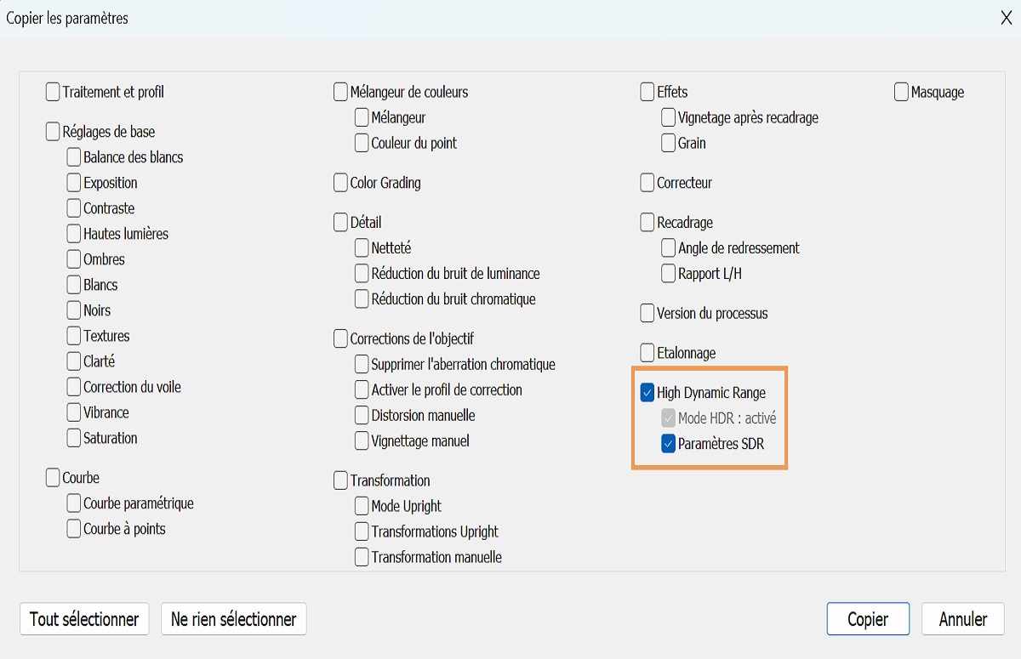The width and height of the screenshot is (1021, 659).
Task: Check Angle de redressement
Action: pos(668,248)
